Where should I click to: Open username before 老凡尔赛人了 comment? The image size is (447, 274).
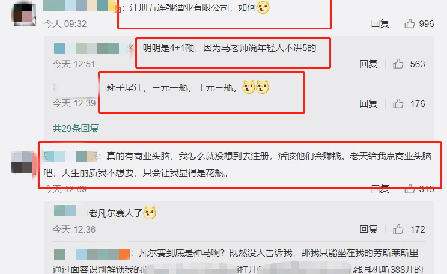click(x=70, y=212)
